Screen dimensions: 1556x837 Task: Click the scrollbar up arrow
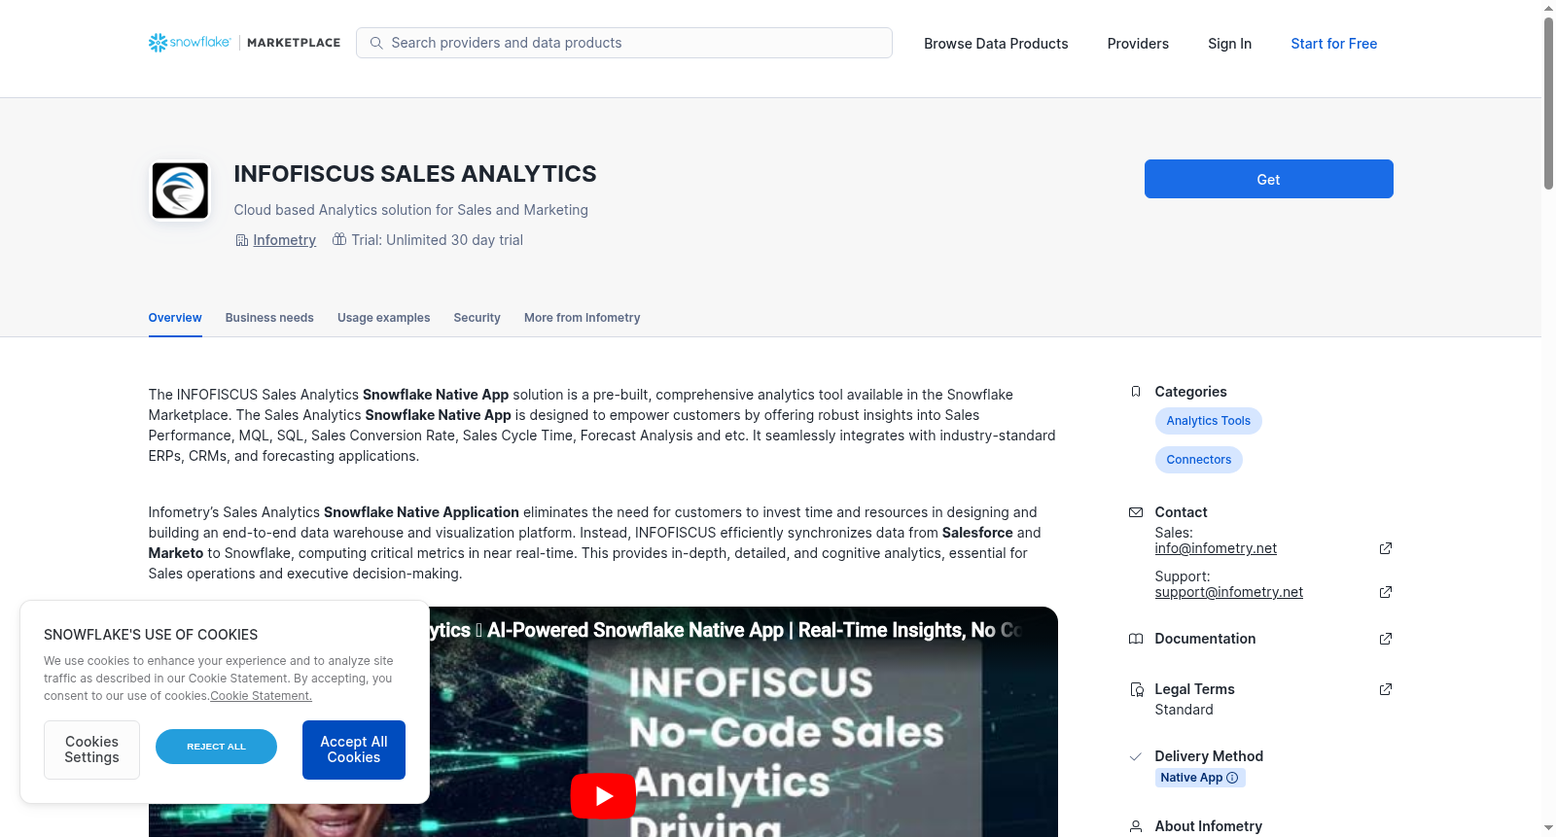coord(1548,8)
